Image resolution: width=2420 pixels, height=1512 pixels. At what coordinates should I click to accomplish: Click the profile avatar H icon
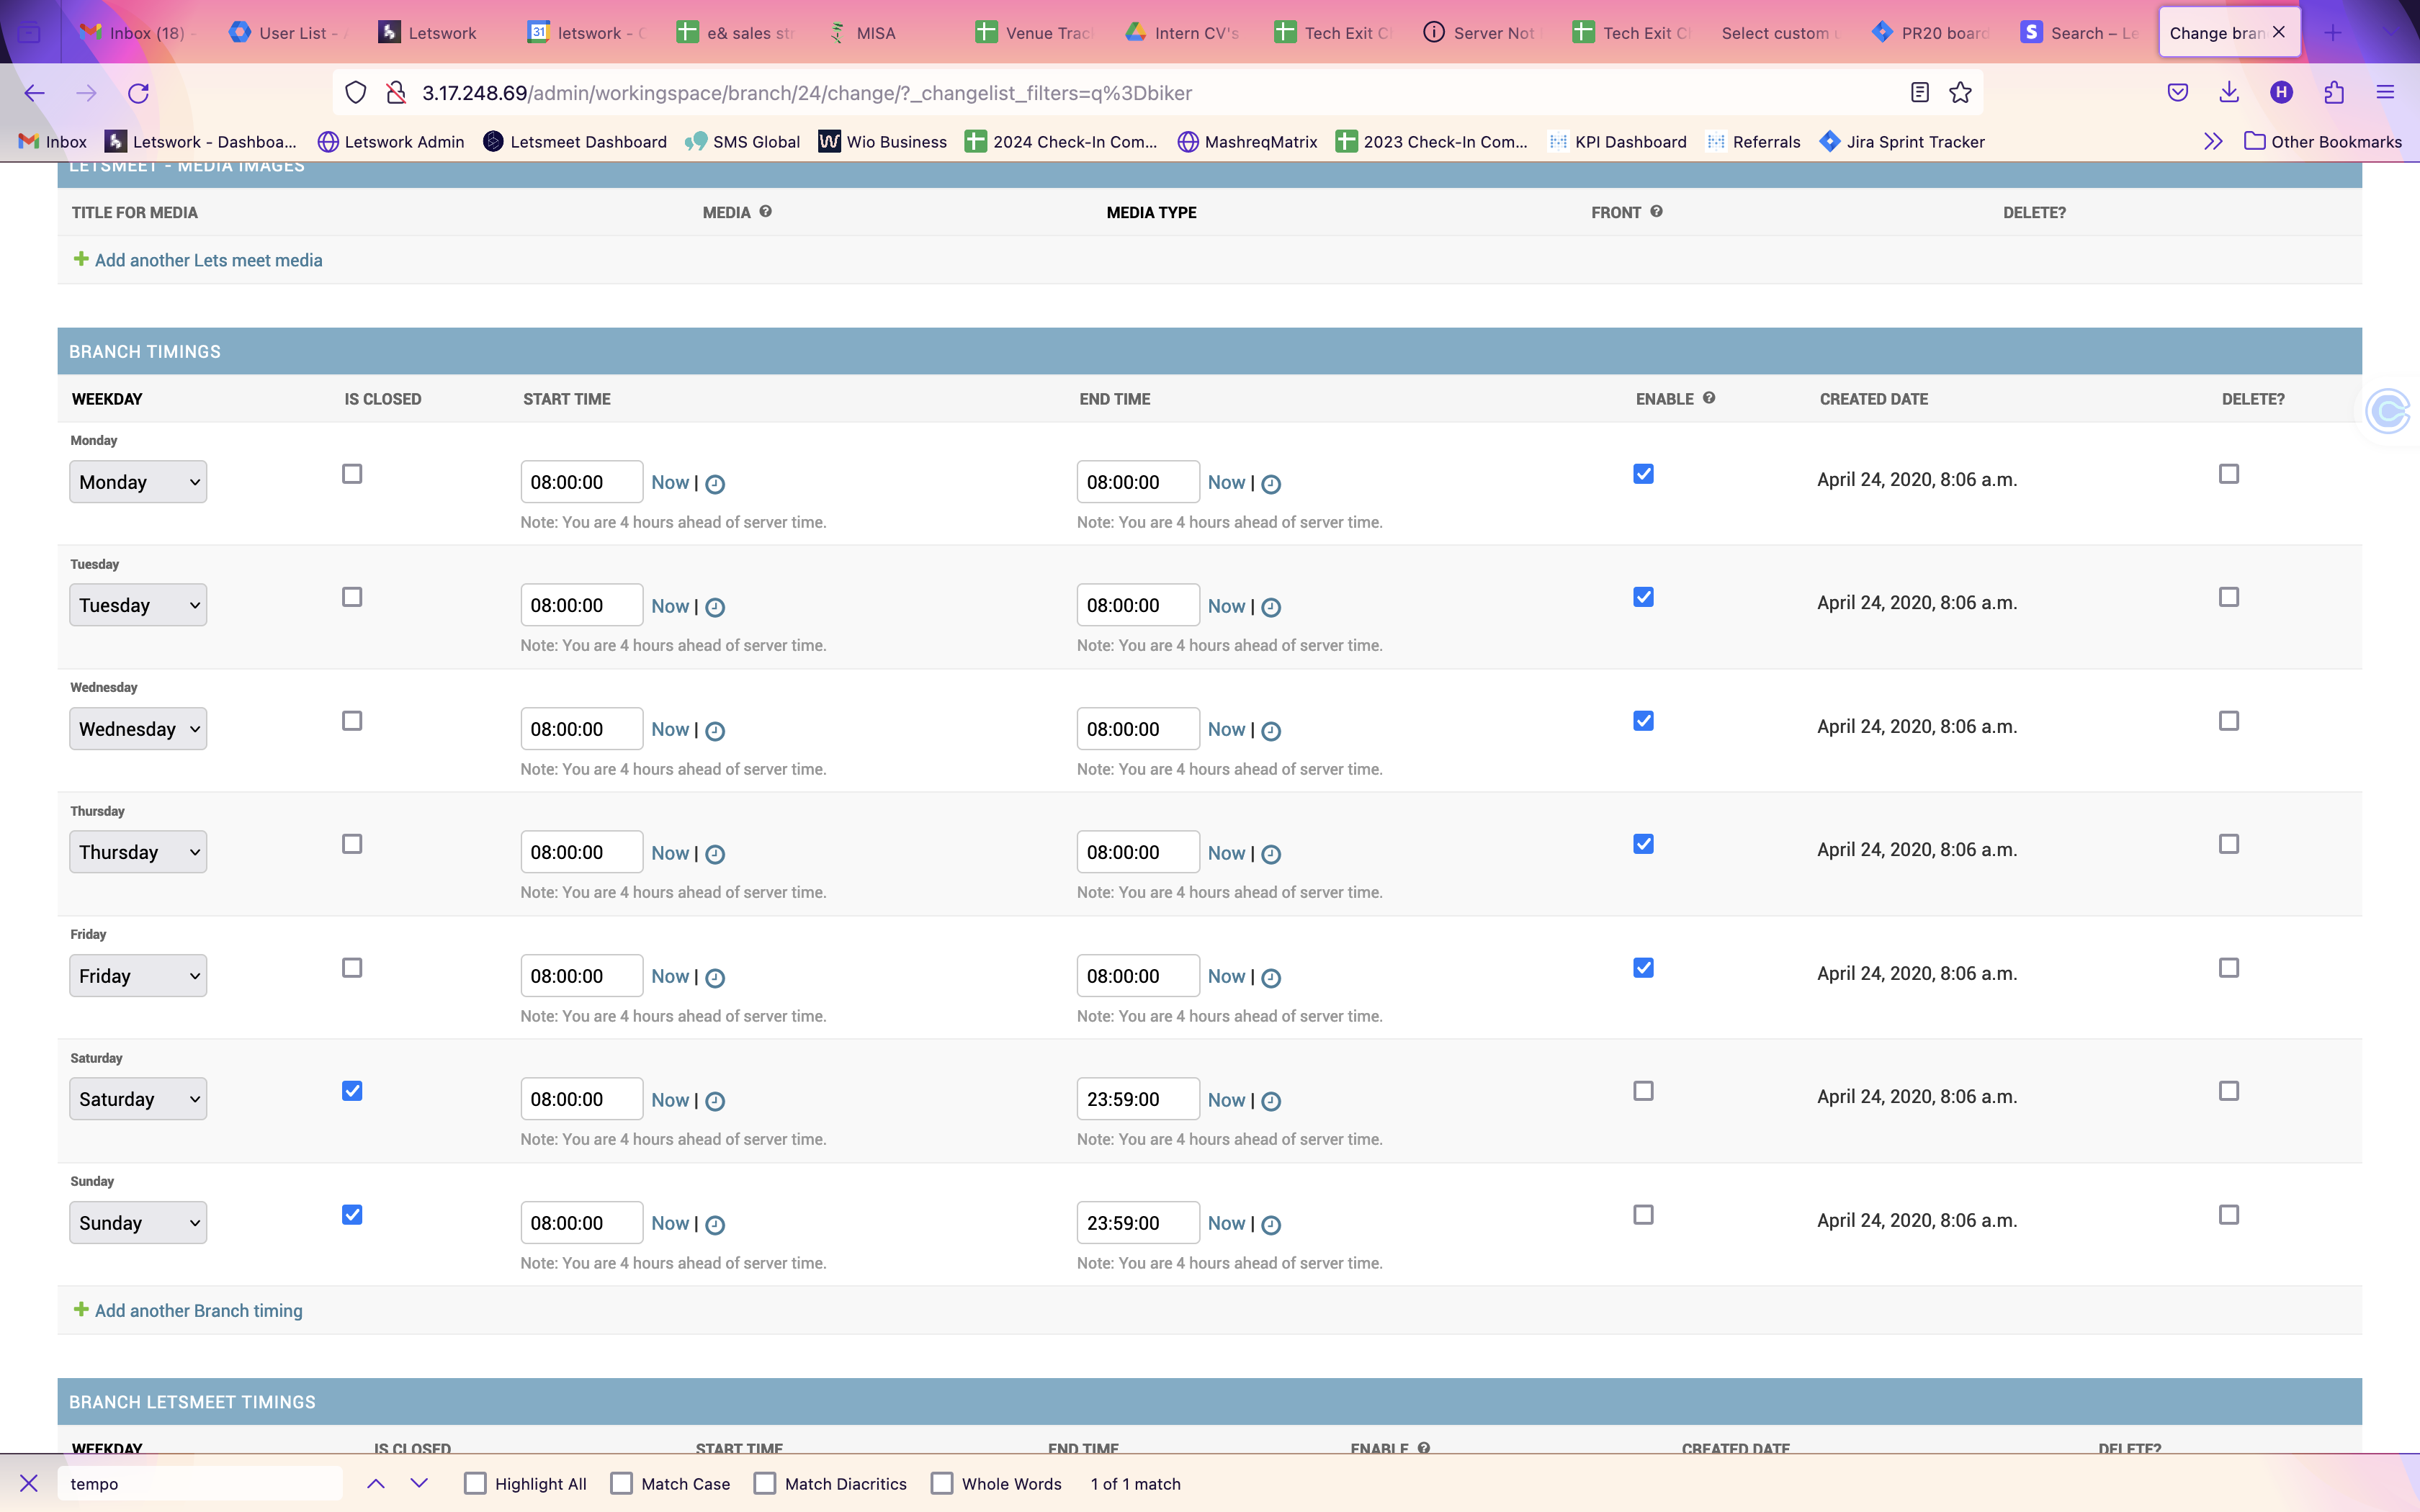pyautogui.click(x=2281, y=93)
